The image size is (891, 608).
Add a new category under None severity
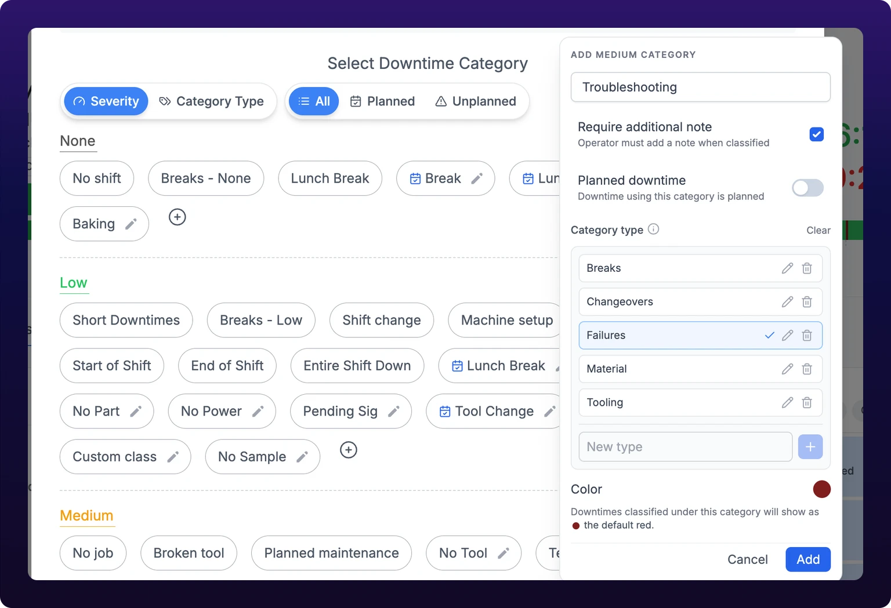tap(178, 217)
